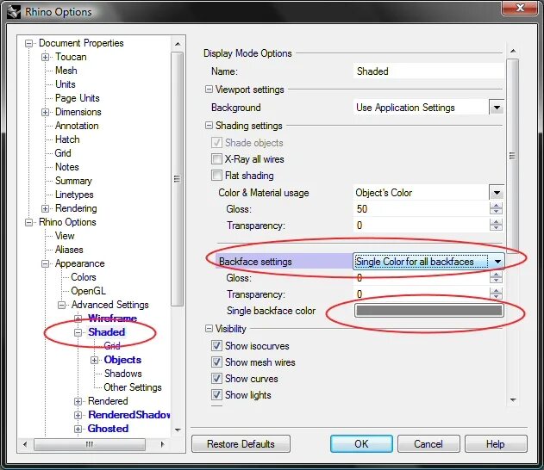Open Other Settings under Shaded

[x=133, y=387]
